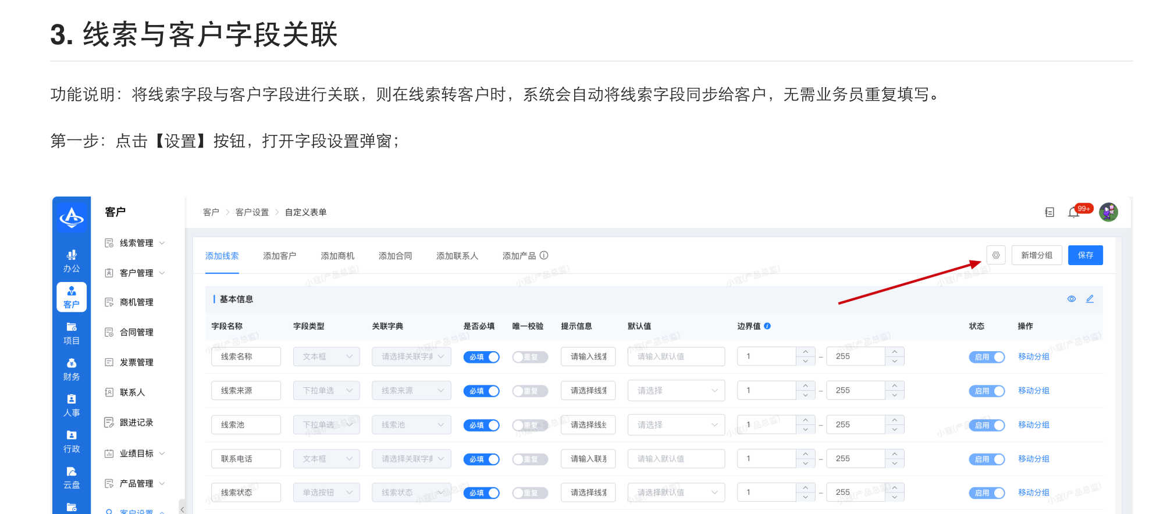
Task: Open the 办公 module in left sidebar
Action: pyautogui.click(x=72, y=261)
